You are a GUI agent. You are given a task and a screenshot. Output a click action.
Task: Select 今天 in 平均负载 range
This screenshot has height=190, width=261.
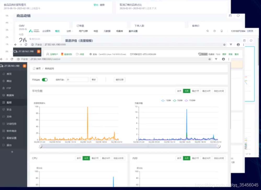(x=186, y=91)
